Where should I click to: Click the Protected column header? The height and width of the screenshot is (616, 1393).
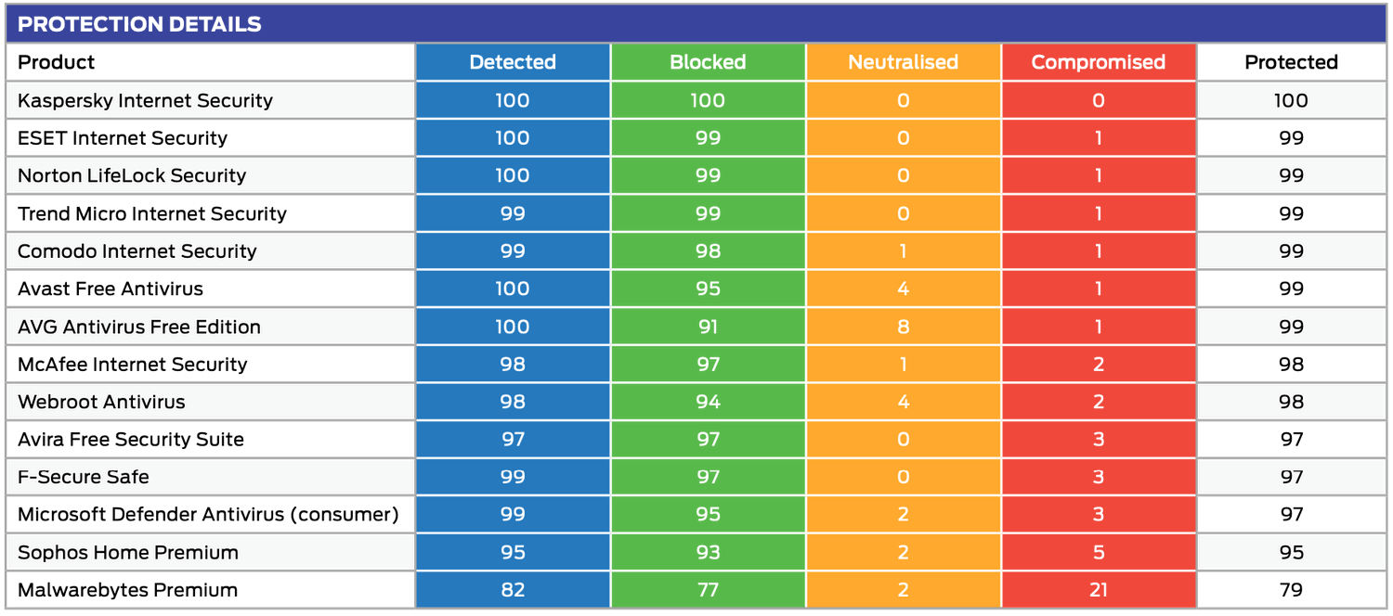click(x=1291, y=62)
